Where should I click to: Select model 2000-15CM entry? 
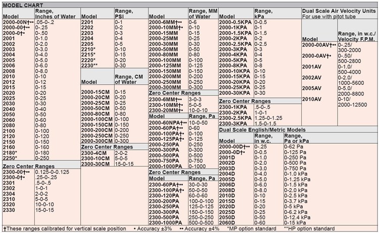(x=95, y=92)
